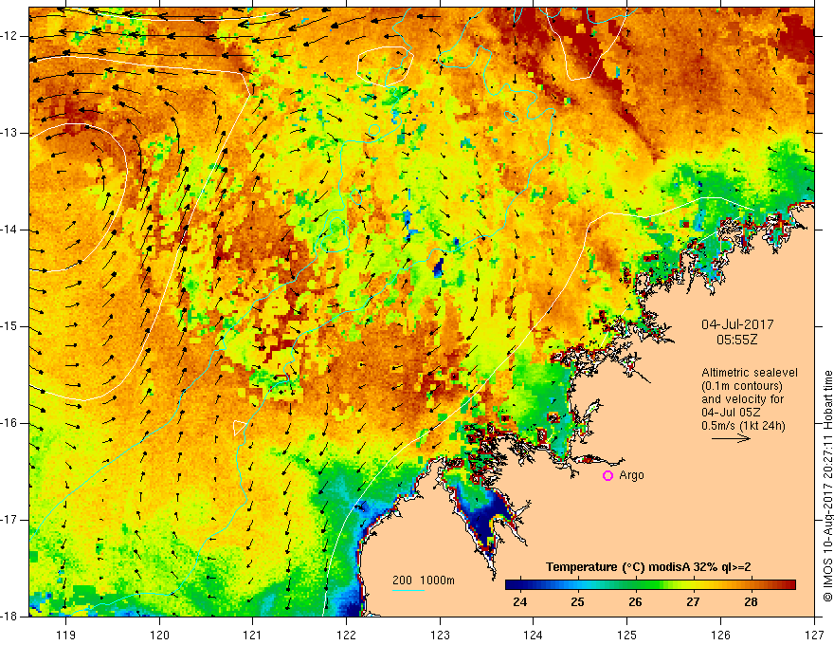Click the longitude axis label '124'
The image size is (834, 645).
(x=534, y=635)
